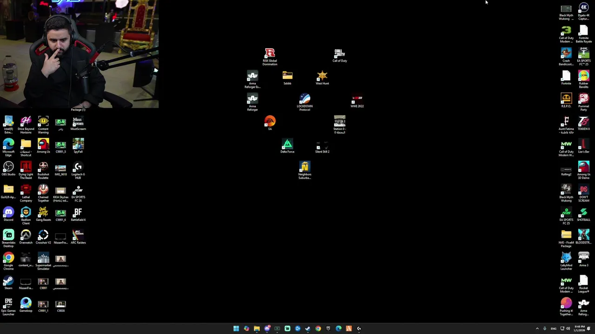This screenshot has height=334, width=595.
Task: Launch the ARC Raiders desktop shortcut
Action: 78,237
